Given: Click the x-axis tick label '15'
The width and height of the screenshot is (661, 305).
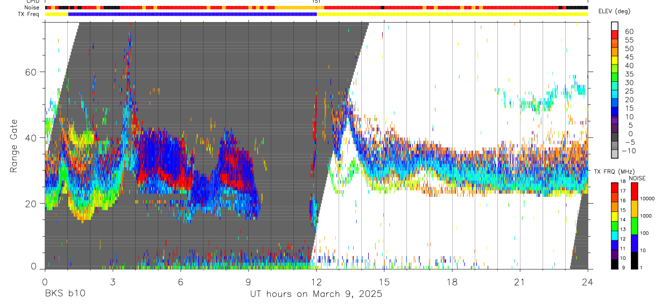Looking at the screenshot, I should 384,282.
